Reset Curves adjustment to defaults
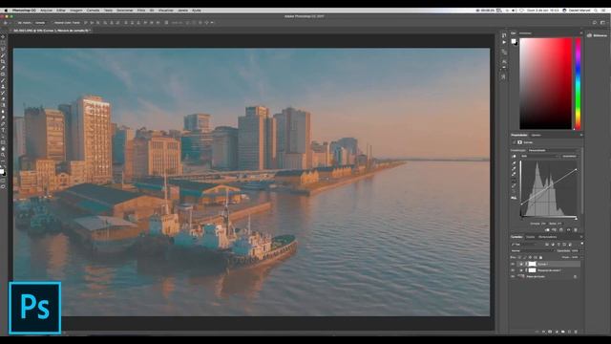This screenshot has height=344, width=611. coord(560,229)
